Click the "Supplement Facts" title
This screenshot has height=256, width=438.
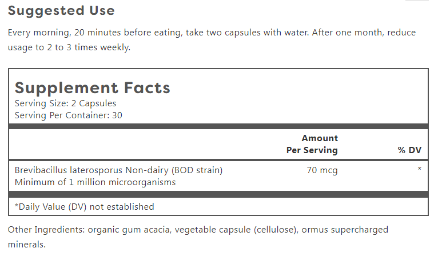click(92, 88)
